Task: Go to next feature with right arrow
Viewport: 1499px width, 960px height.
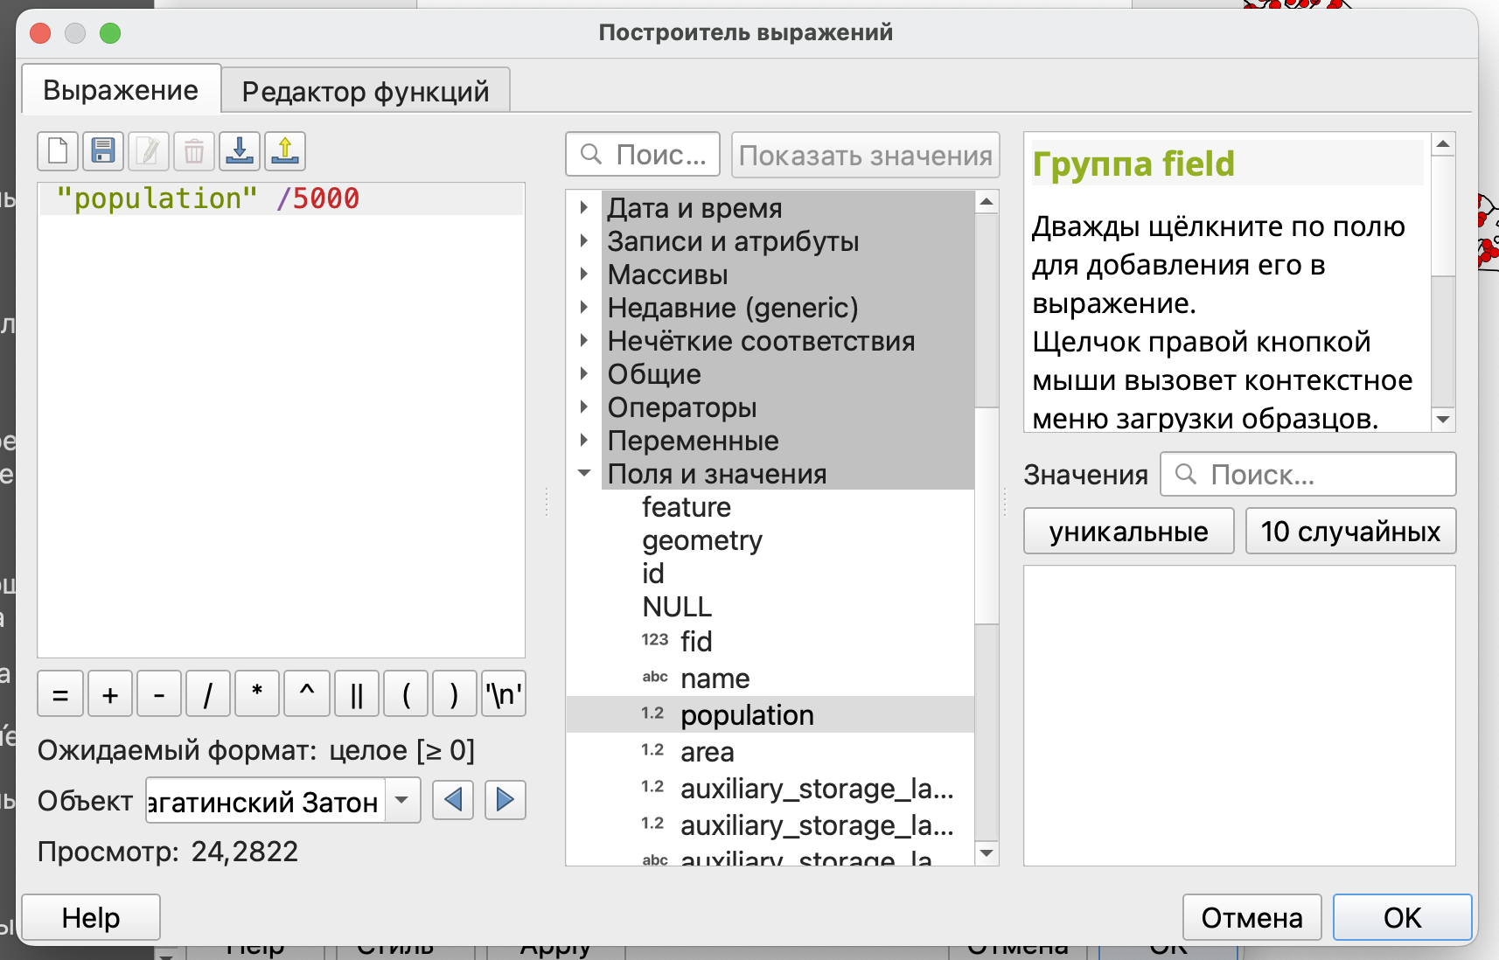Action: point(505,800)
